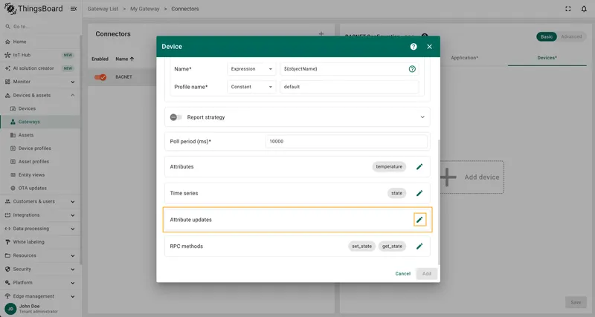Viewport: 595px width, 317px height.
Task: Cancel the Device dialog
Action: [402, 273]
